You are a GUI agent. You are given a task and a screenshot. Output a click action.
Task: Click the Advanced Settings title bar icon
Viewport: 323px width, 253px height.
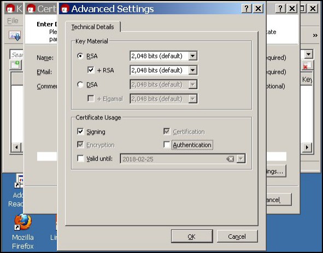(x=65, y=9)
